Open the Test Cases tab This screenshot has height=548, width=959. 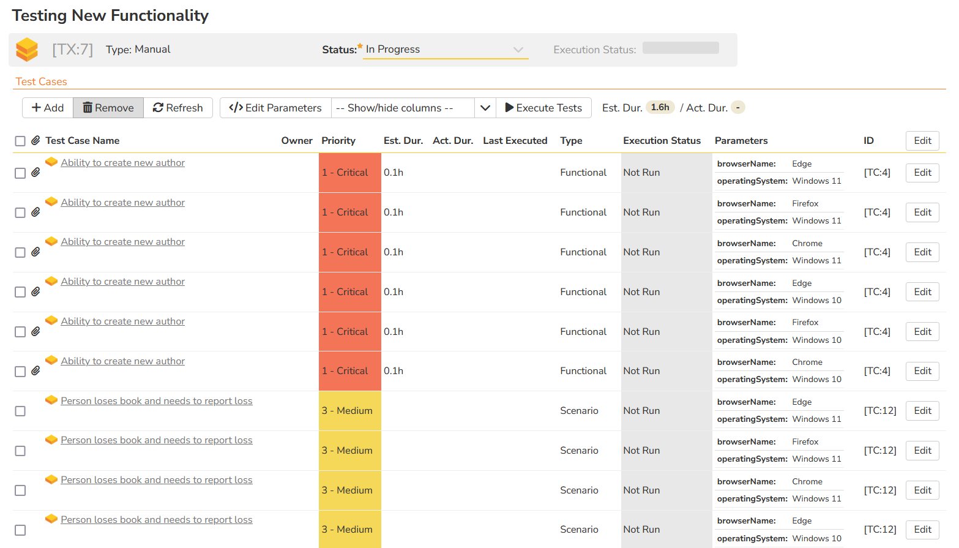click(41, 81)
